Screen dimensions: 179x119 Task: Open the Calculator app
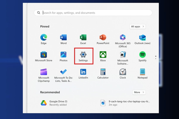tap(103, 72)
